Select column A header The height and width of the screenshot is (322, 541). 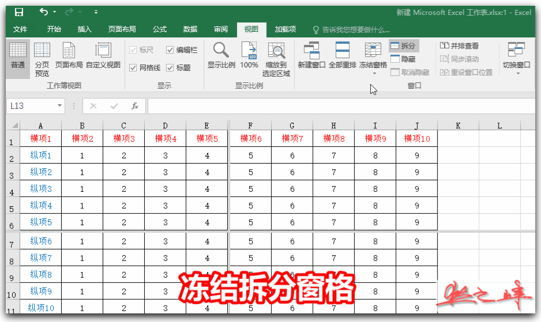click(41, 126)
